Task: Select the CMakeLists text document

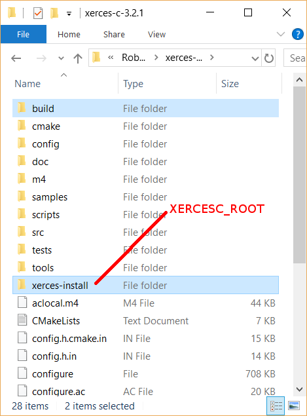Action: (x=145, y=320)
